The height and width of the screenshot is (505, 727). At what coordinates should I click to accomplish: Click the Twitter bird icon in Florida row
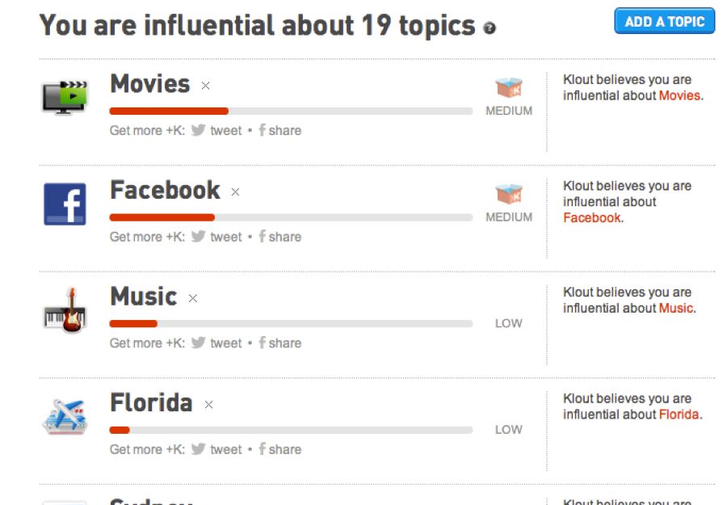click(198, 448)
